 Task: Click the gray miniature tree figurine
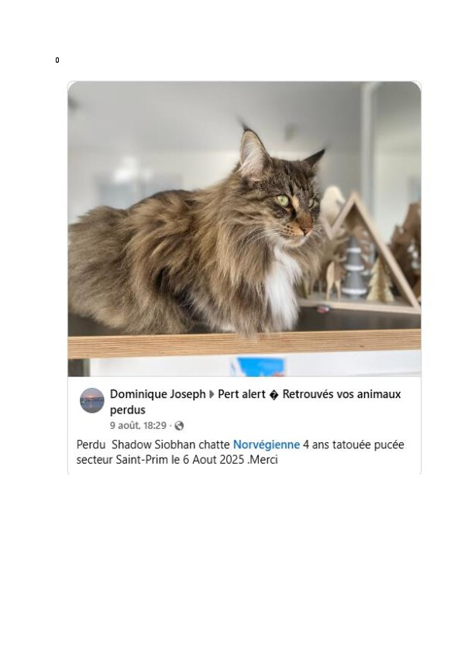[355, 268]
